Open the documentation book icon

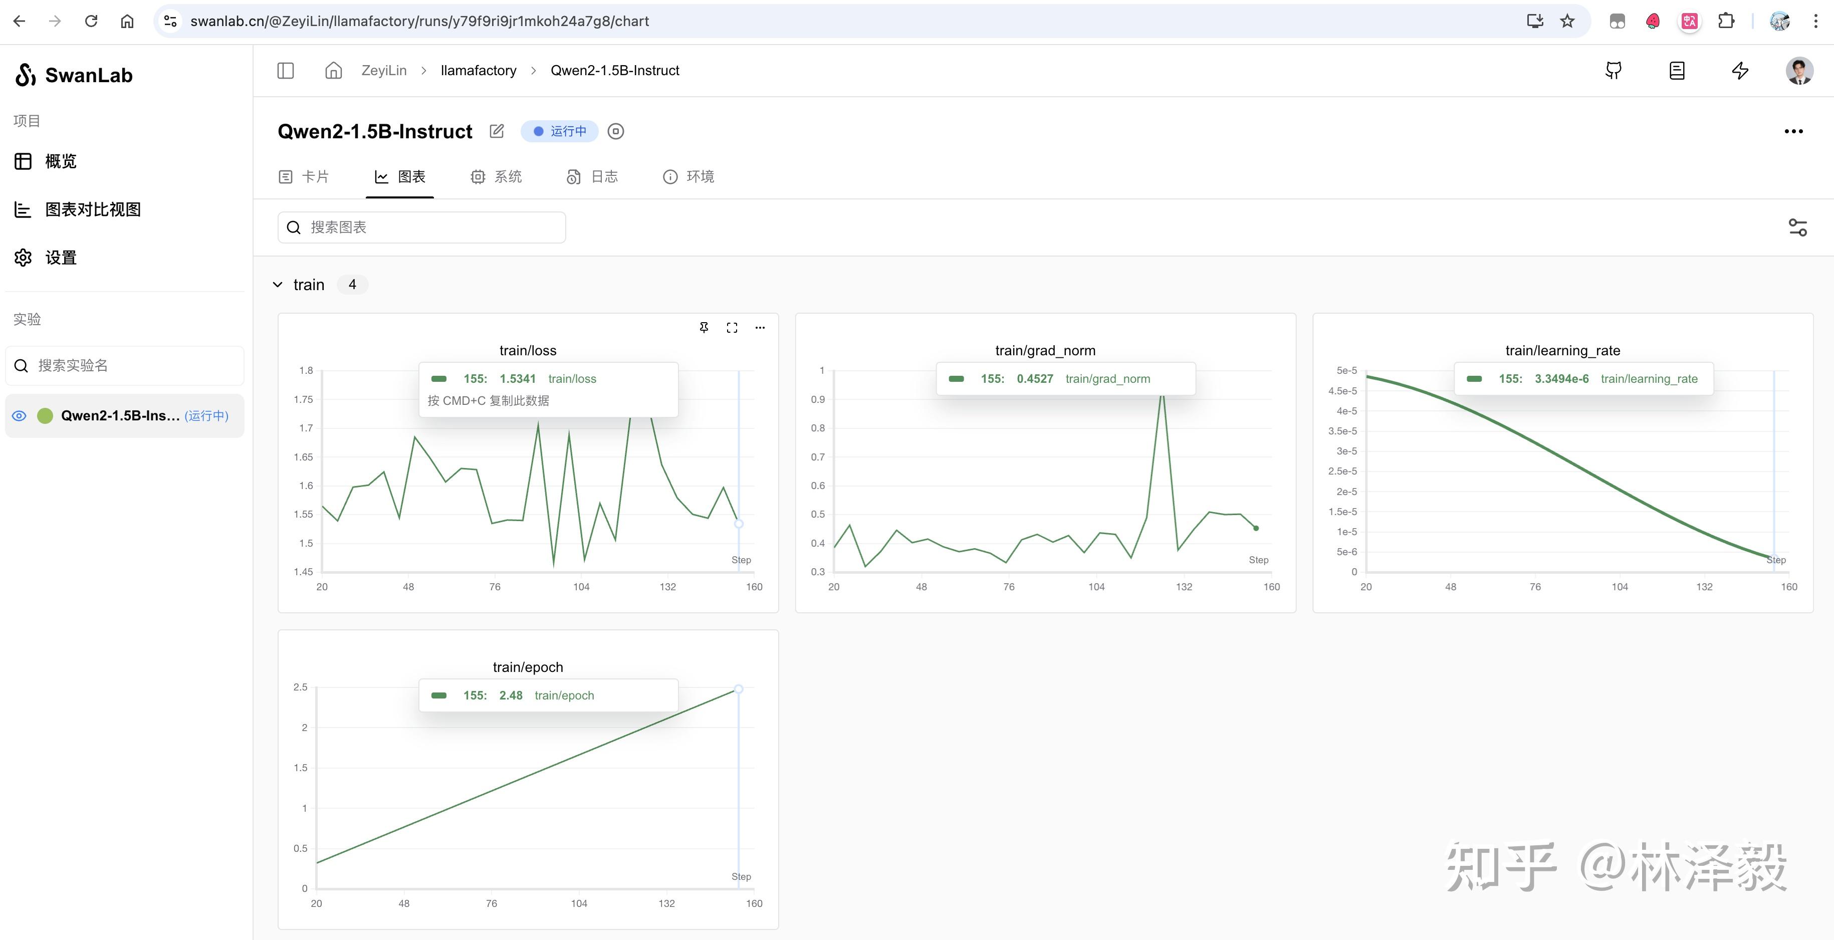tap(1677, 71)
